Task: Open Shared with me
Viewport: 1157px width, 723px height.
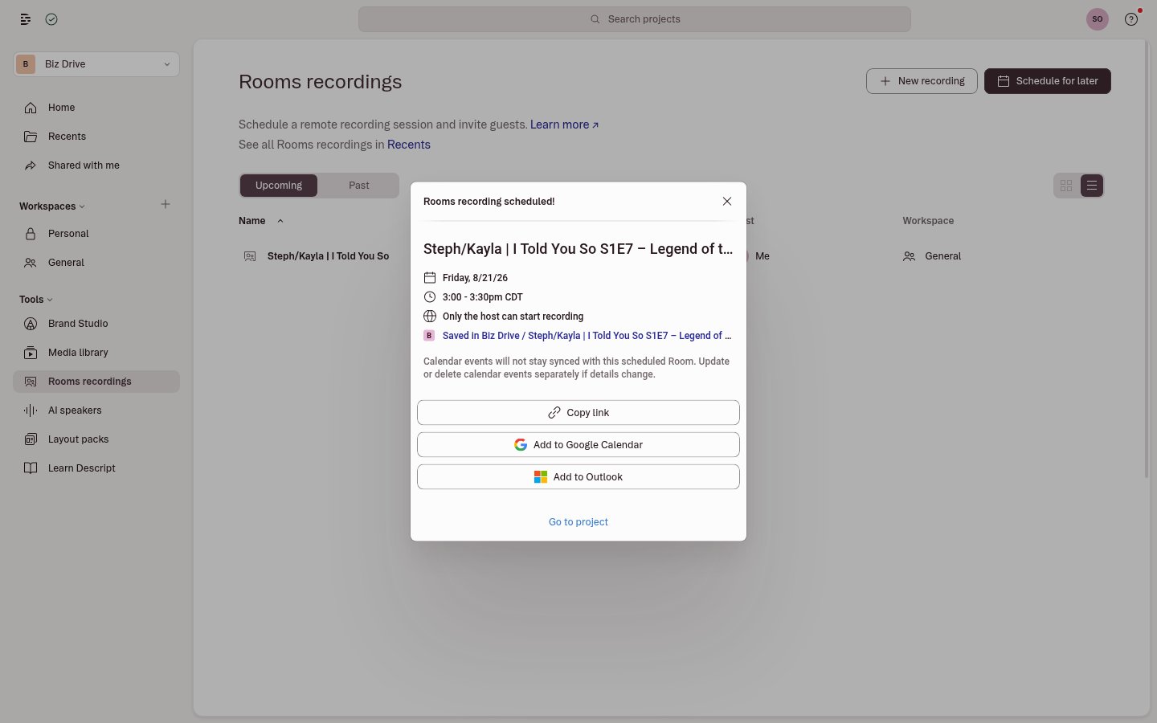Action: [x=96, y=165]
